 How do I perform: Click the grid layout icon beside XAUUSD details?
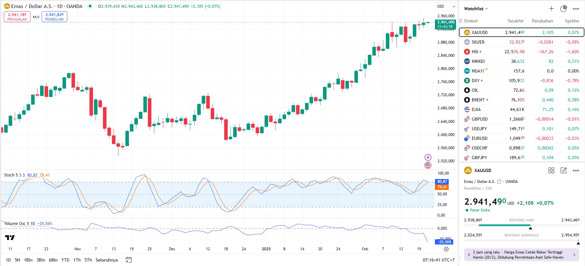[551, 170]
